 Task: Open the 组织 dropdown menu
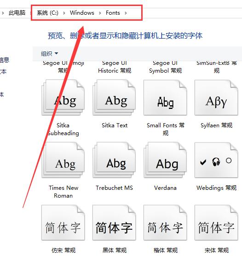click(49, 53)
